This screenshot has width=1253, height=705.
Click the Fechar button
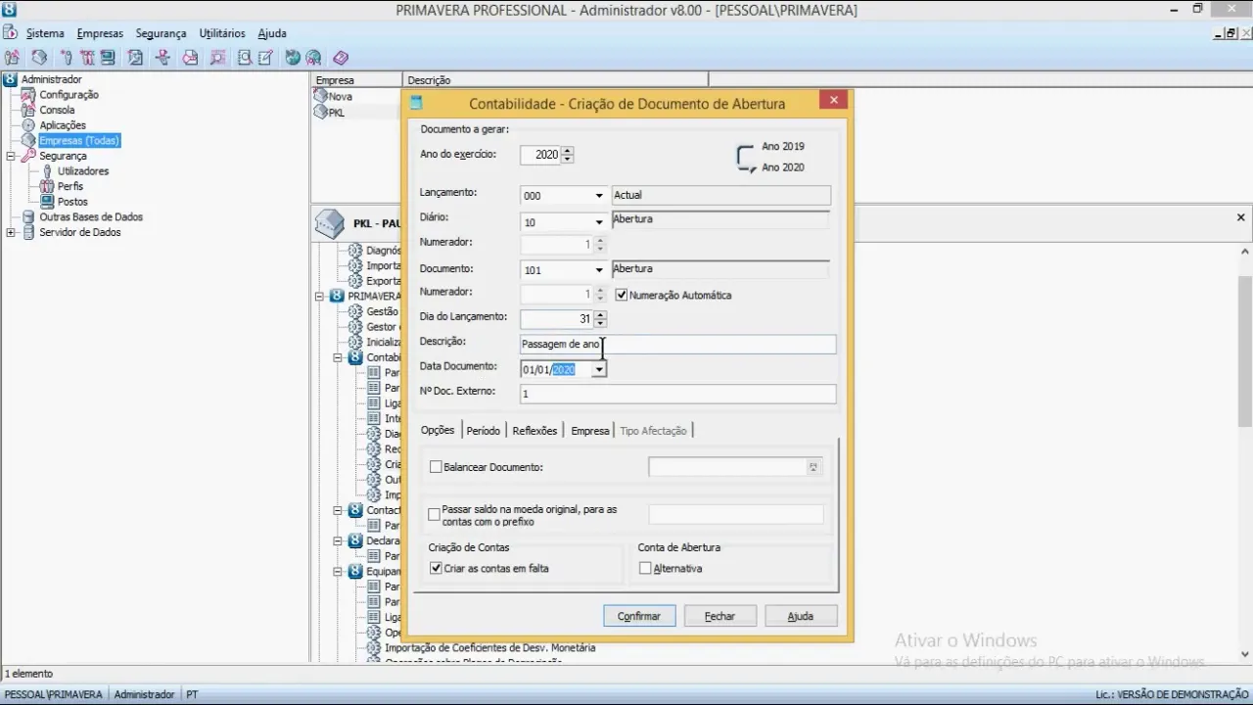click(x=719, y=616)
